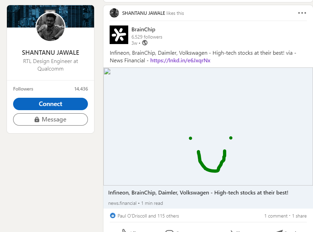The height and width of the screenshot is (232, 313).
Task: Click the 'news.financial' source label
Action: 122,203
